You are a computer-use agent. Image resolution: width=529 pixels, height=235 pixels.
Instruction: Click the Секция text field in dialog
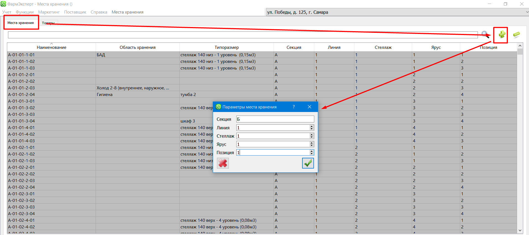(275, 119)
